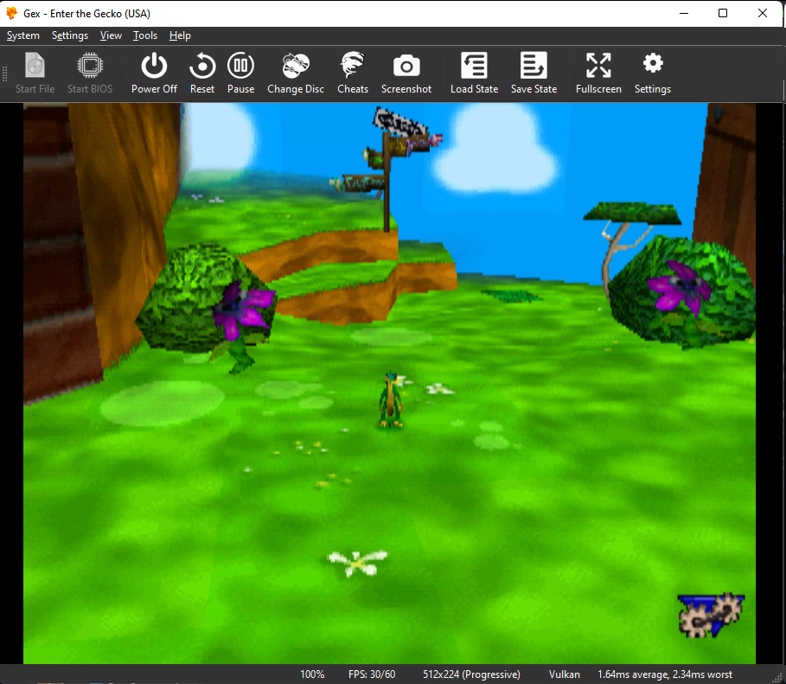786x684 pixels.
Task: Click the toolbar drag handle grip
Action: (5, 74)
